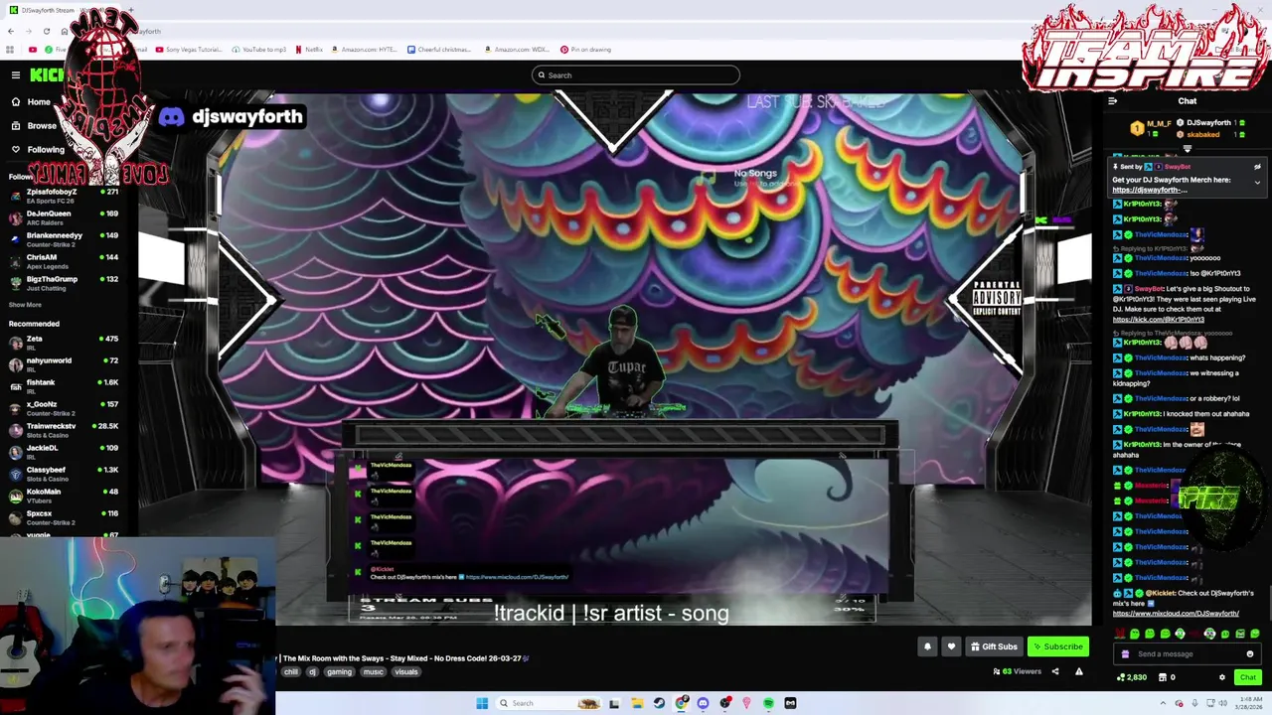The image size is (1272, 715).
Task: Select the visuals stream tag
Action: 406,672
